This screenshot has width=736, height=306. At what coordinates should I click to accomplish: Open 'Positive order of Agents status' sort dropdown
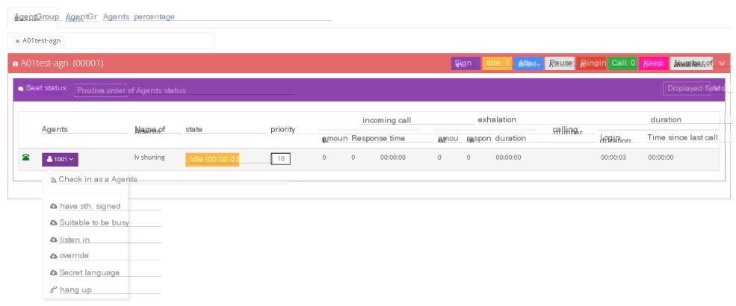pos(100,90)
